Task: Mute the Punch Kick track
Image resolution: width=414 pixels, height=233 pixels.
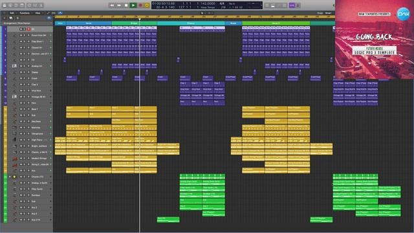Action: click(x=21, y=35)
